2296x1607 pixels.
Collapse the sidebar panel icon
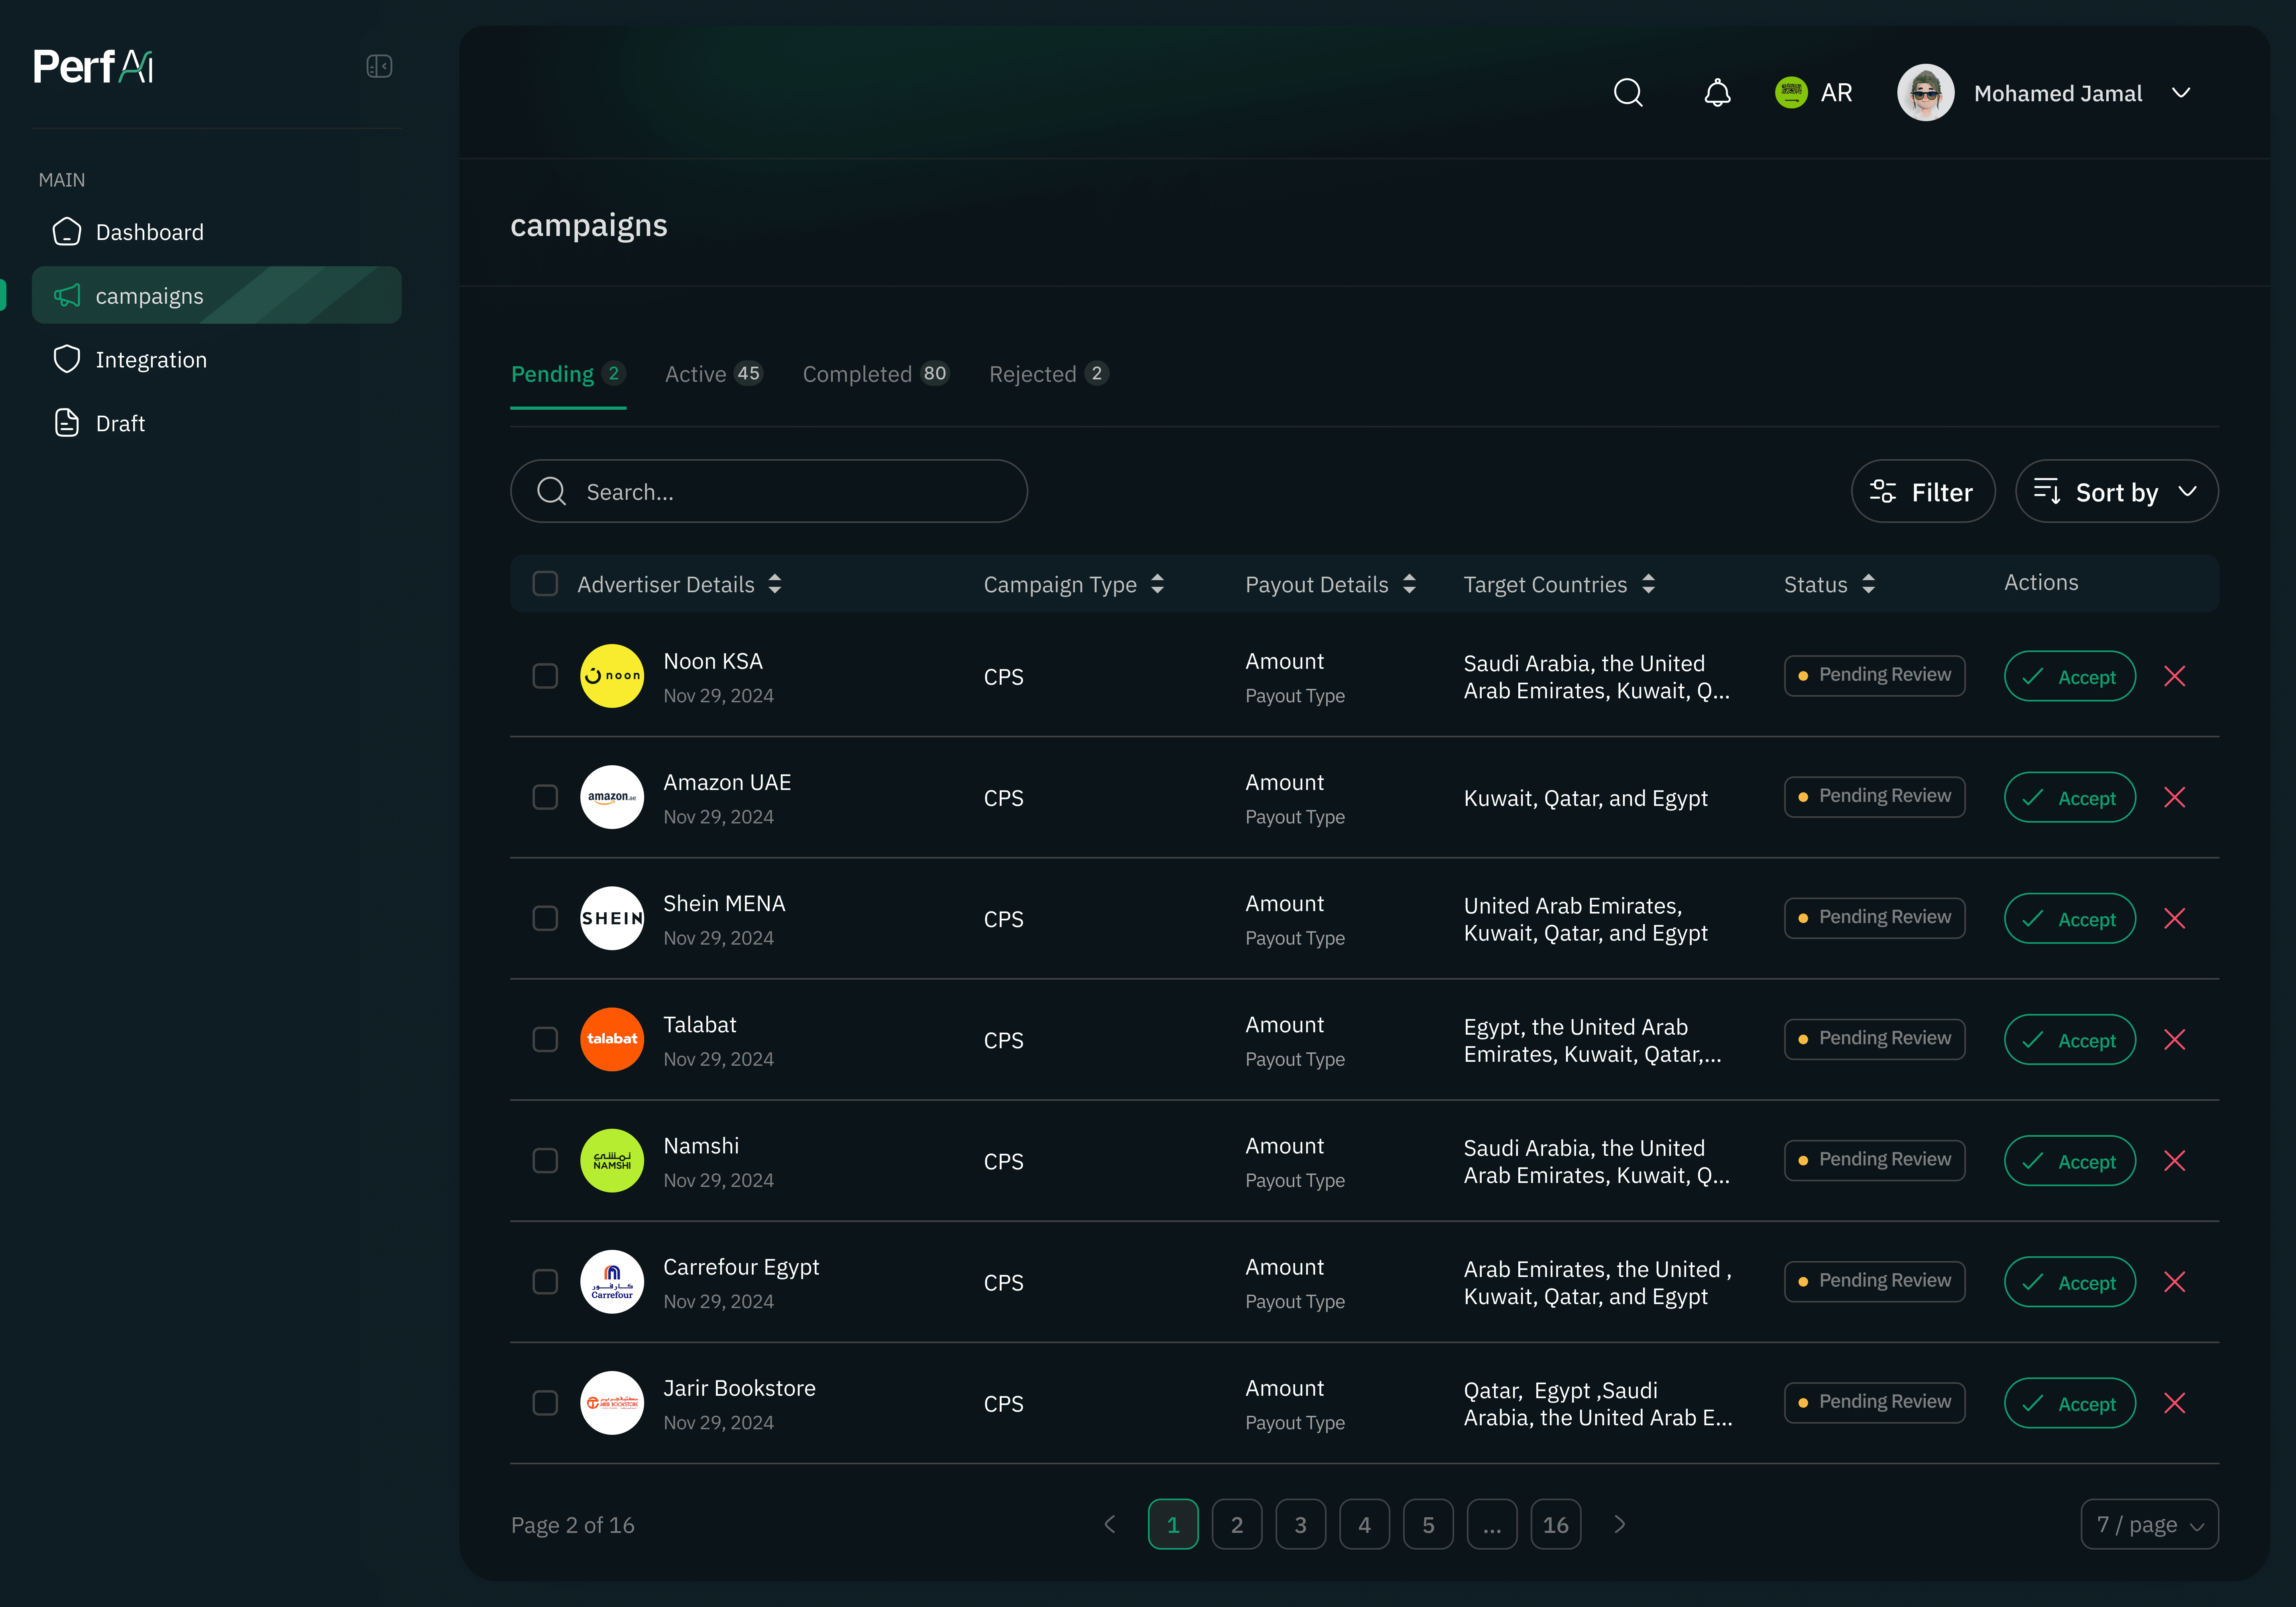coord(379,66)
